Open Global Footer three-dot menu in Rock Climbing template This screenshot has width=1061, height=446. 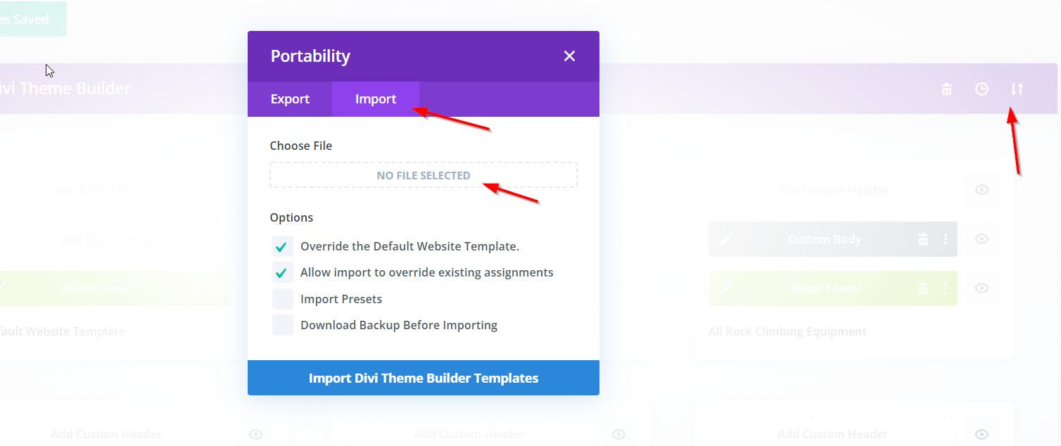tap(946, 288)
